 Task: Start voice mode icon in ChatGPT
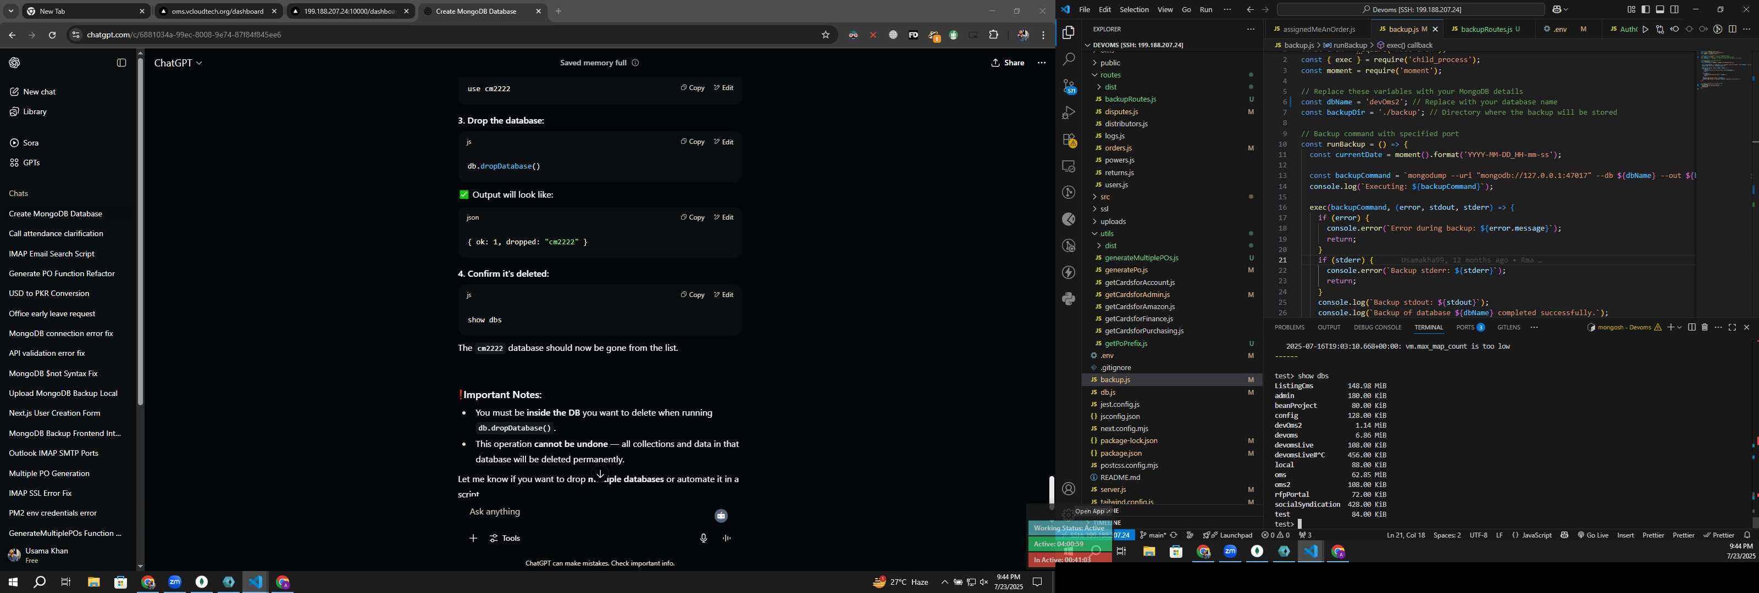point(727,539)
